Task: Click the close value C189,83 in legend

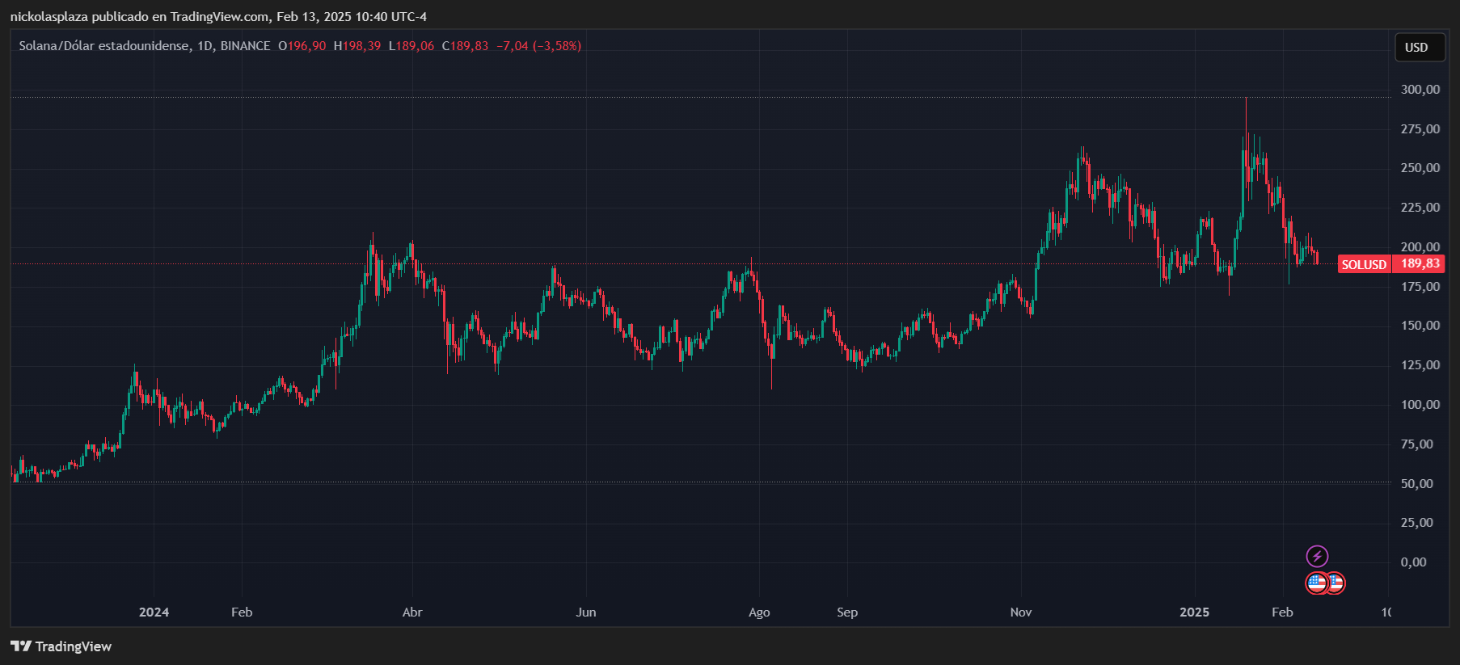Action: (465, 46)
